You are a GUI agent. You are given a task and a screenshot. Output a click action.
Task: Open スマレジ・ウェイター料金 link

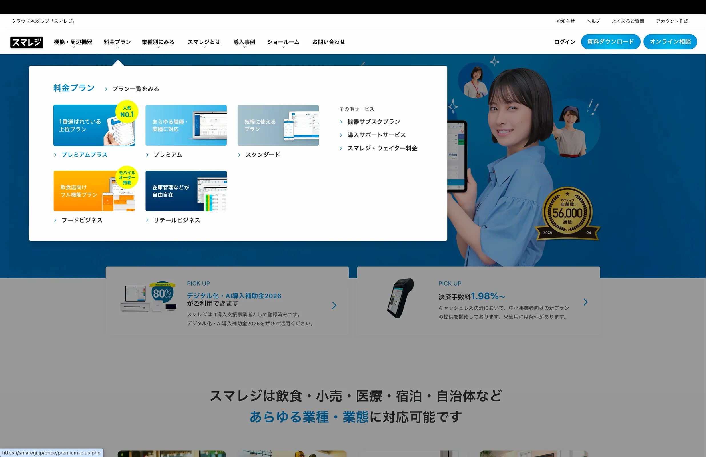click(382, 148)
